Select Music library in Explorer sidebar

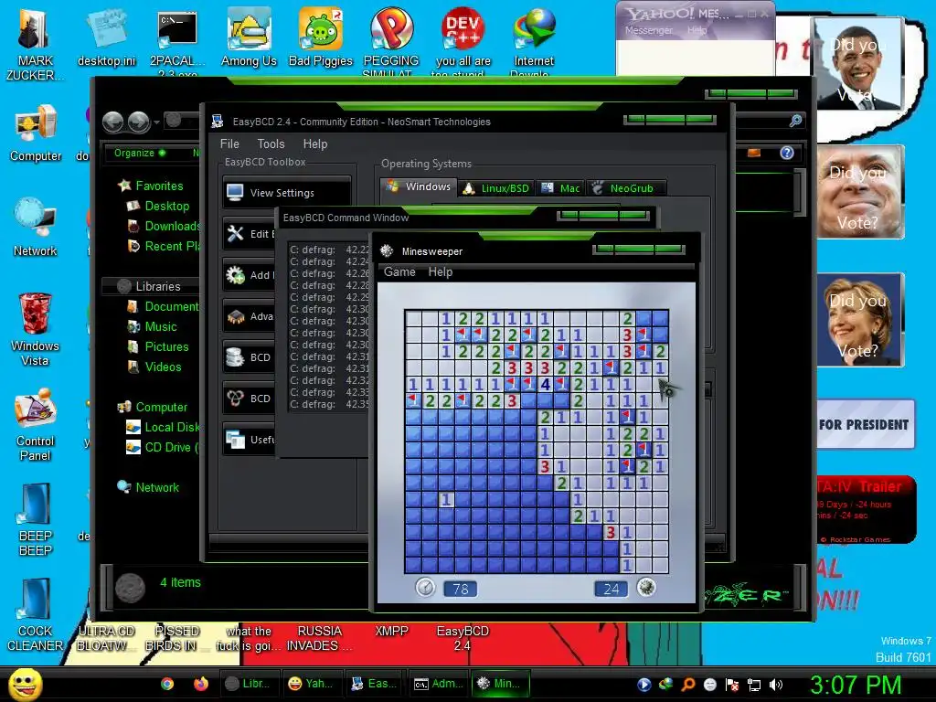[x=153, y=326]
